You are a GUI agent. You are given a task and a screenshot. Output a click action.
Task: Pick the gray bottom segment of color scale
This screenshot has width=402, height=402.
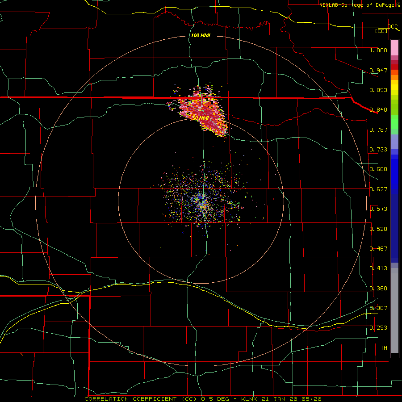tap(394, 310)
